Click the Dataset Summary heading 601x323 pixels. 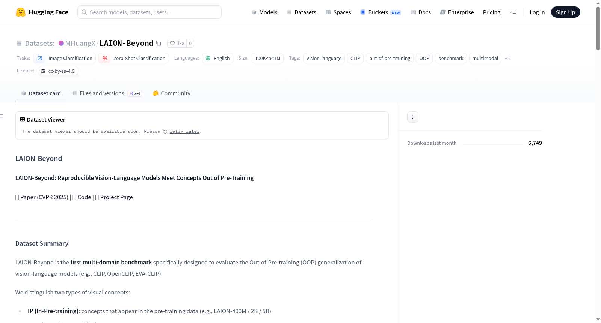point(42,243)
